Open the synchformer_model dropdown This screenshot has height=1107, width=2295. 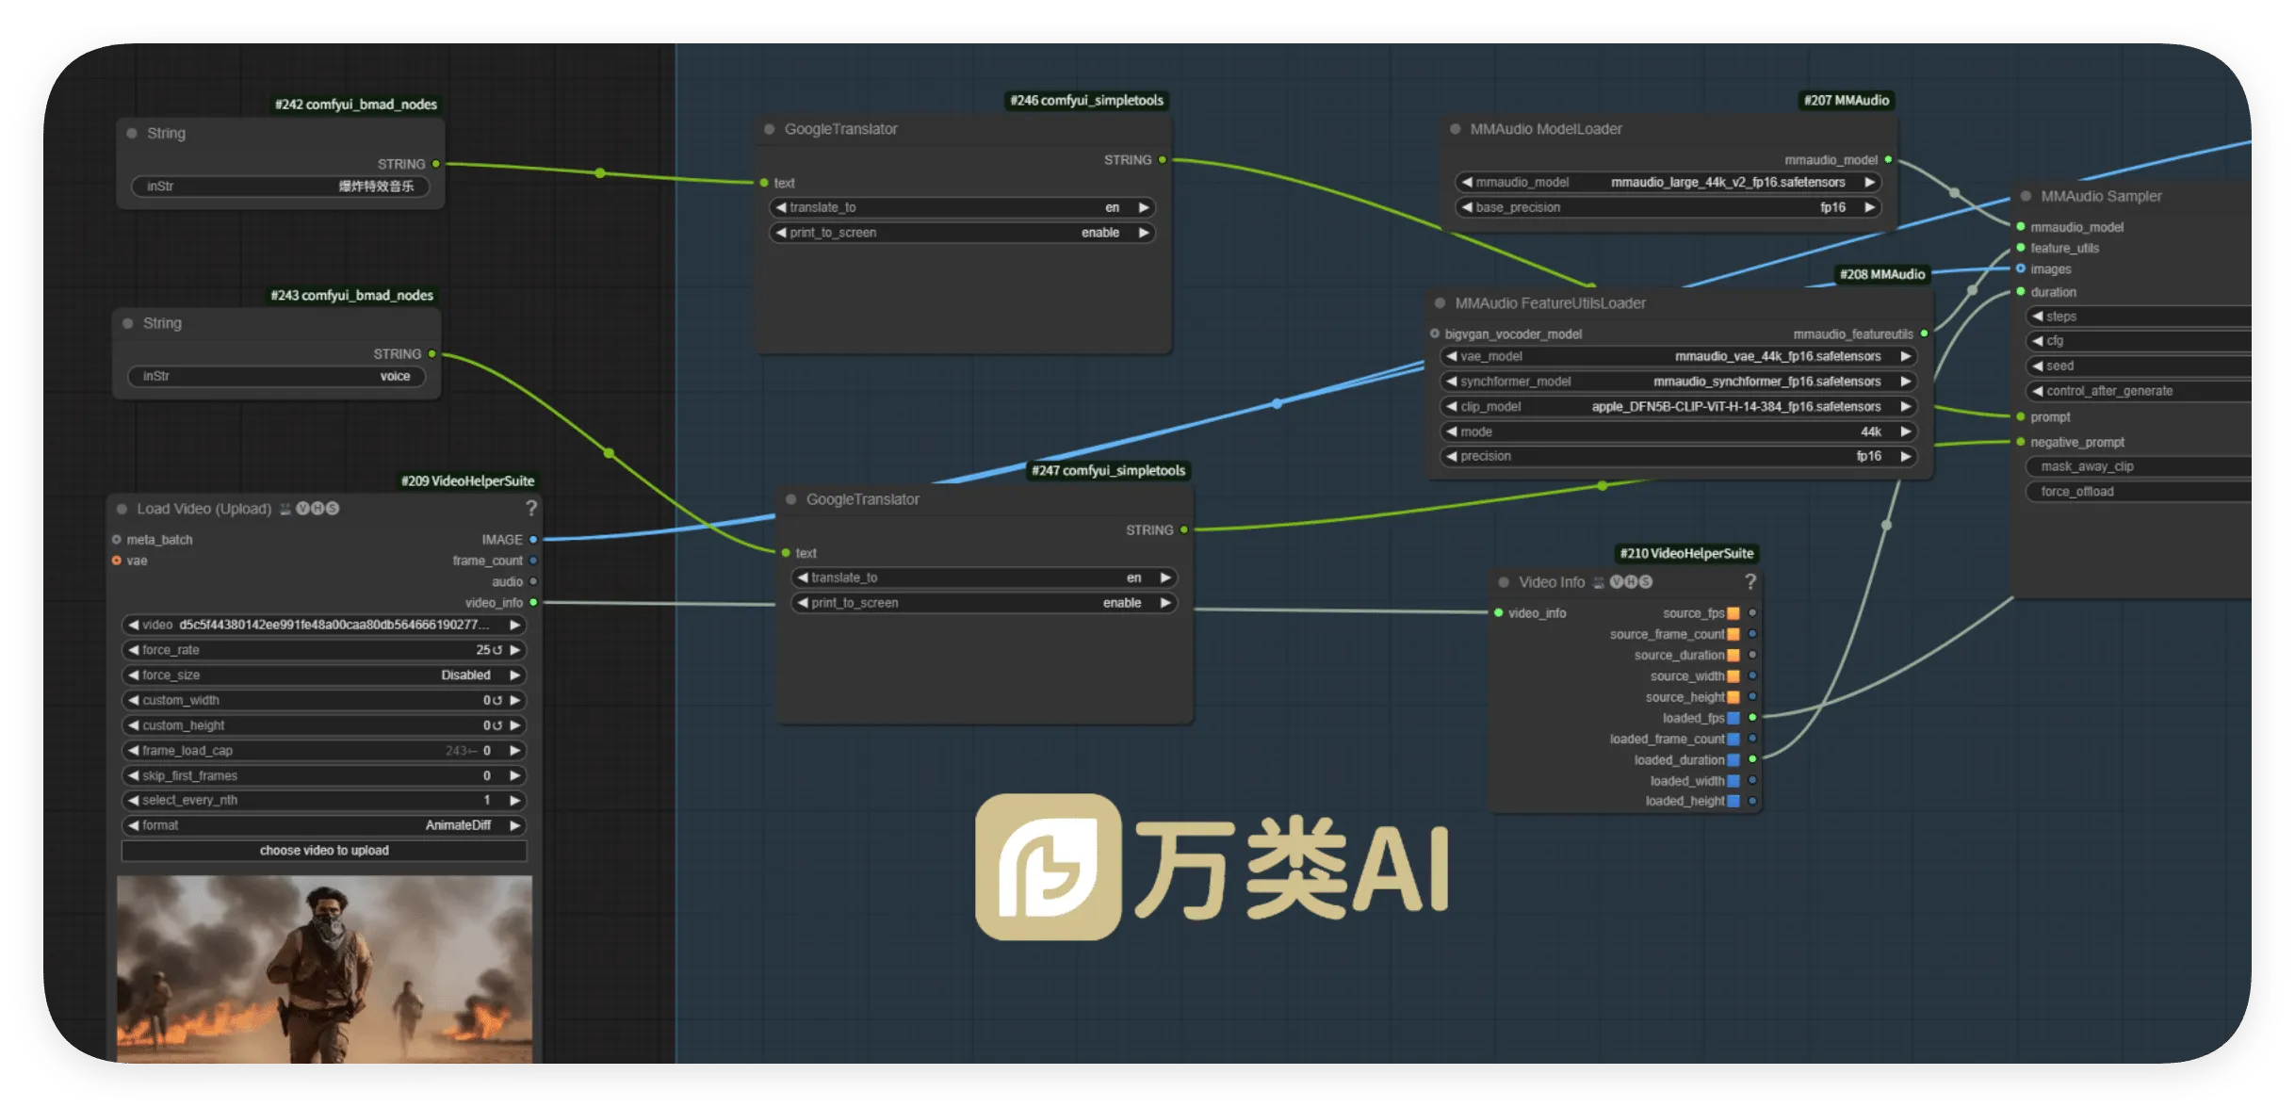pyautogui.click(x=1678, y=382)
